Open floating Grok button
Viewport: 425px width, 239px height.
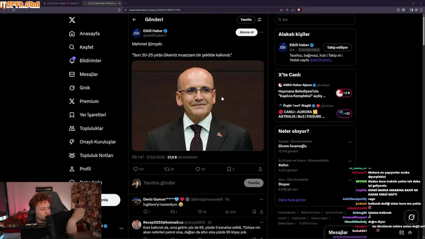click(411, 217)
